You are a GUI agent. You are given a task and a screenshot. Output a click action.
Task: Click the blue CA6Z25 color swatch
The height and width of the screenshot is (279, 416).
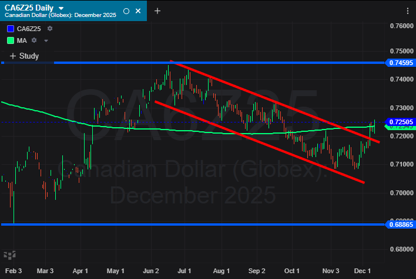pos(11,29)
